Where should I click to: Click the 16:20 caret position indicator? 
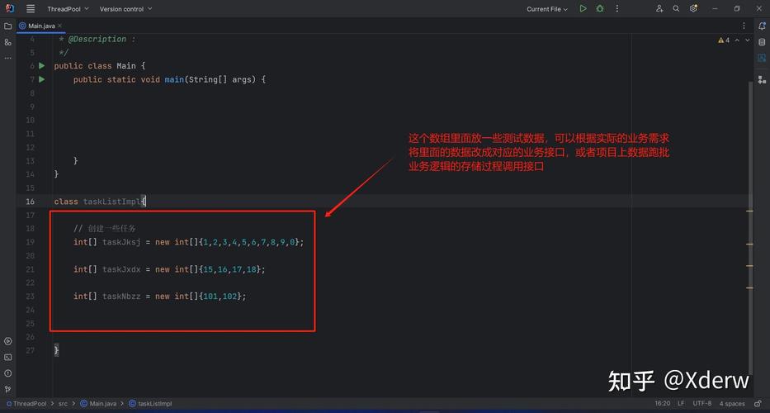[x=662, y=404]
